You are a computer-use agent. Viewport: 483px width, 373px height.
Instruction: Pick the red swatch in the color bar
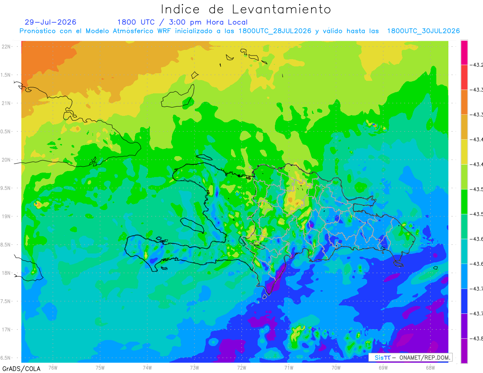pos(464,77)
